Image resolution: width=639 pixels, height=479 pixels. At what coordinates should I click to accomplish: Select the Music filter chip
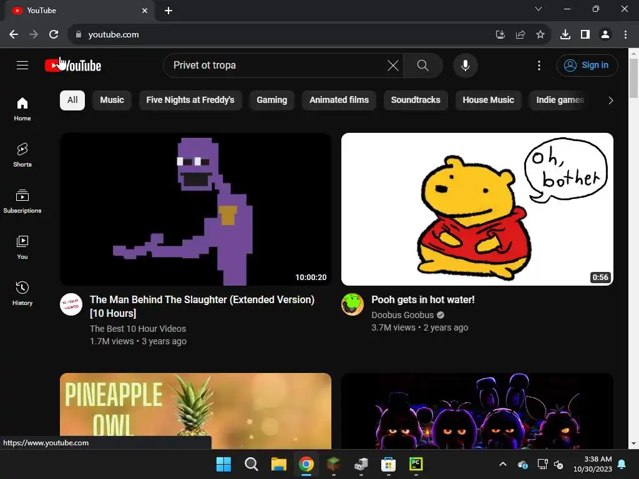pos(112,100)
